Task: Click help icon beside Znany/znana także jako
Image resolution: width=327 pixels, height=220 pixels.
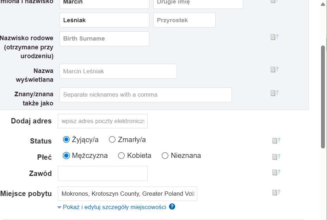Action: [274, 93]
